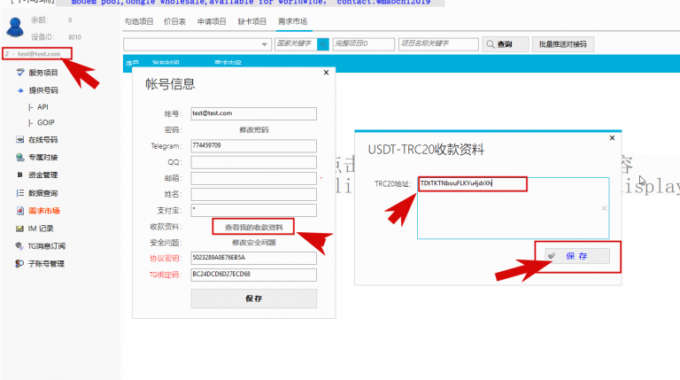The image size is (680, 380).
Task: Click blue search icon beside country keyword field
Action: [323, 44]
